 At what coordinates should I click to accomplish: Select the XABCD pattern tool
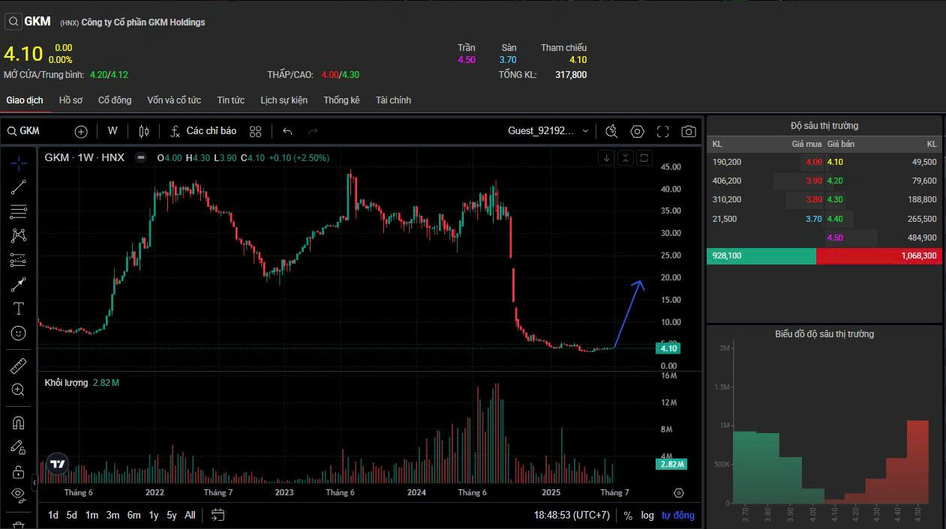[x=19, y=235]
